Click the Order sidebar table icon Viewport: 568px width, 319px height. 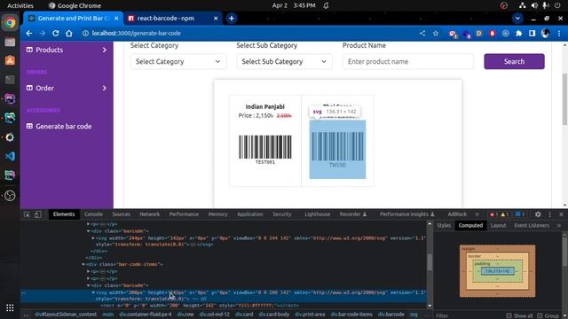(29, 88)
